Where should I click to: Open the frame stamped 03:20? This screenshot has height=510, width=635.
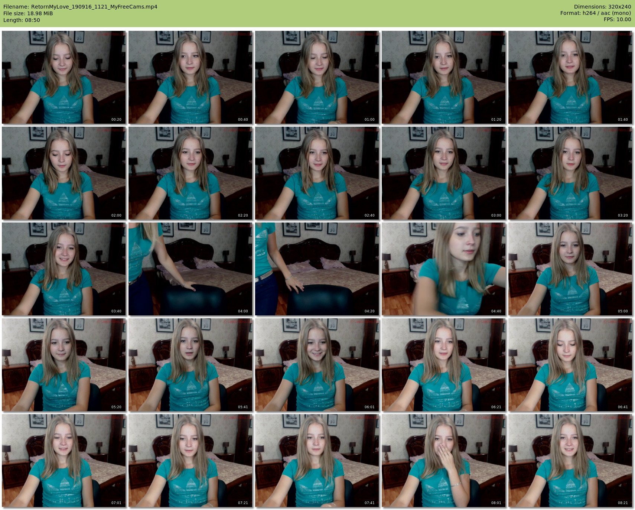coord(570,173)
